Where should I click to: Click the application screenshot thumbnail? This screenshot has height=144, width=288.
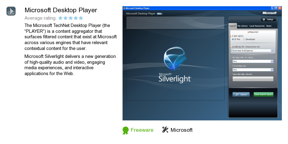(202, 63)
